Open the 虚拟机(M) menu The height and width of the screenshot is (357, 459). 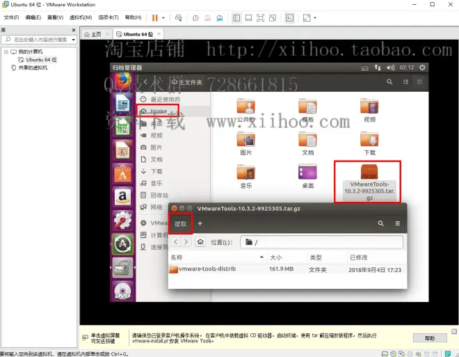click(x=81, y=17)
